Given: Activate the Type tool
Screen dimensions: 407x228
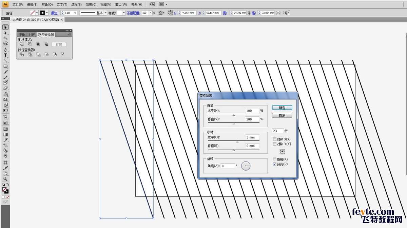Looking at the screenshot, I should point(5,55).
